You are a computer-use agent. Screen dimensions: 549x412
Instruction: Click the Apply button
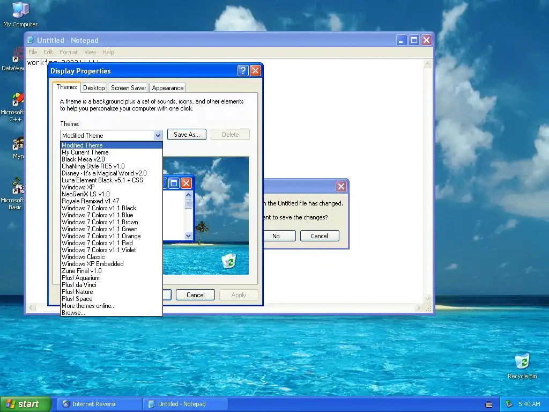tap(239, 295)
